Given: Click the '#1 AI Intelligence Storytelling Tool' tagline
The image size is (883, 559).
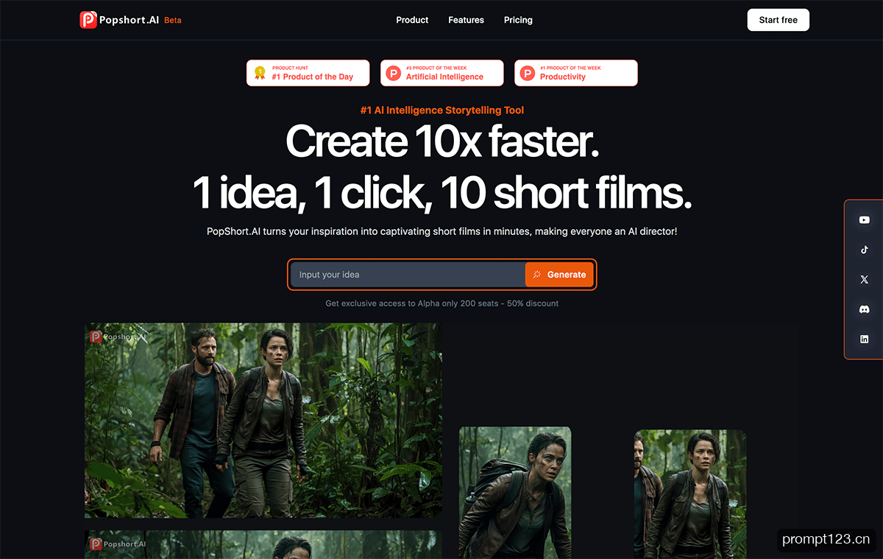Looking at the screenshot, I should click(442, 110).
